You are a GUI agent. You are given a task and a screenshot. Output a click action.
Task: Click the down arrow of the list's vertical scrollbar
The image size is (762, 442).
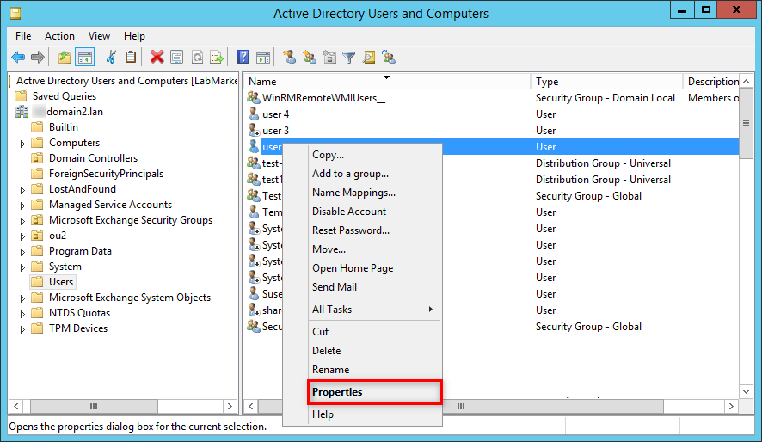pyautogui.click(x=746, y=391)
